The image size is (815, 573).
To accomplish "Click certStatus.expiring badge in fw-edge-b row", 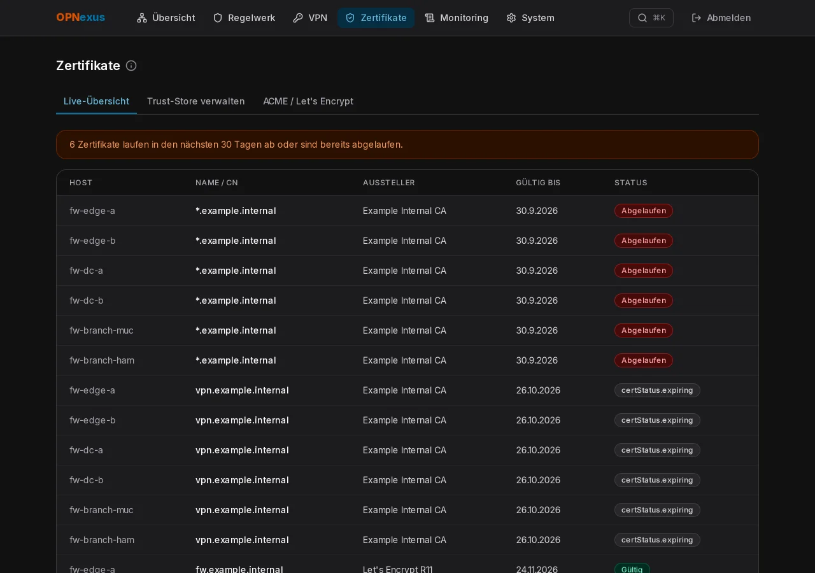I will [657, 420].
